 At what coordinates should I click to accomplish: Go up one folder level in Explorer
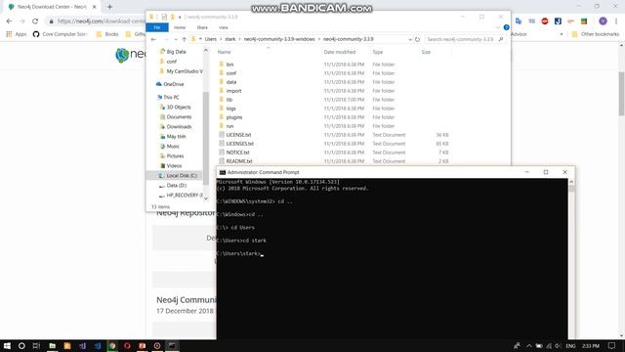coord(185,39)
